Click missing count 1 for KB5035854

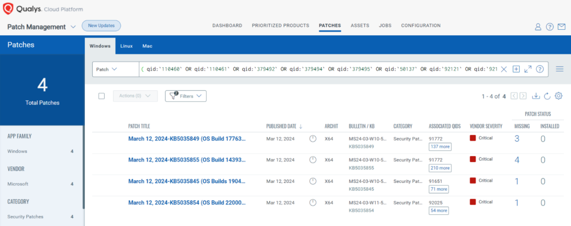(517, 203)
